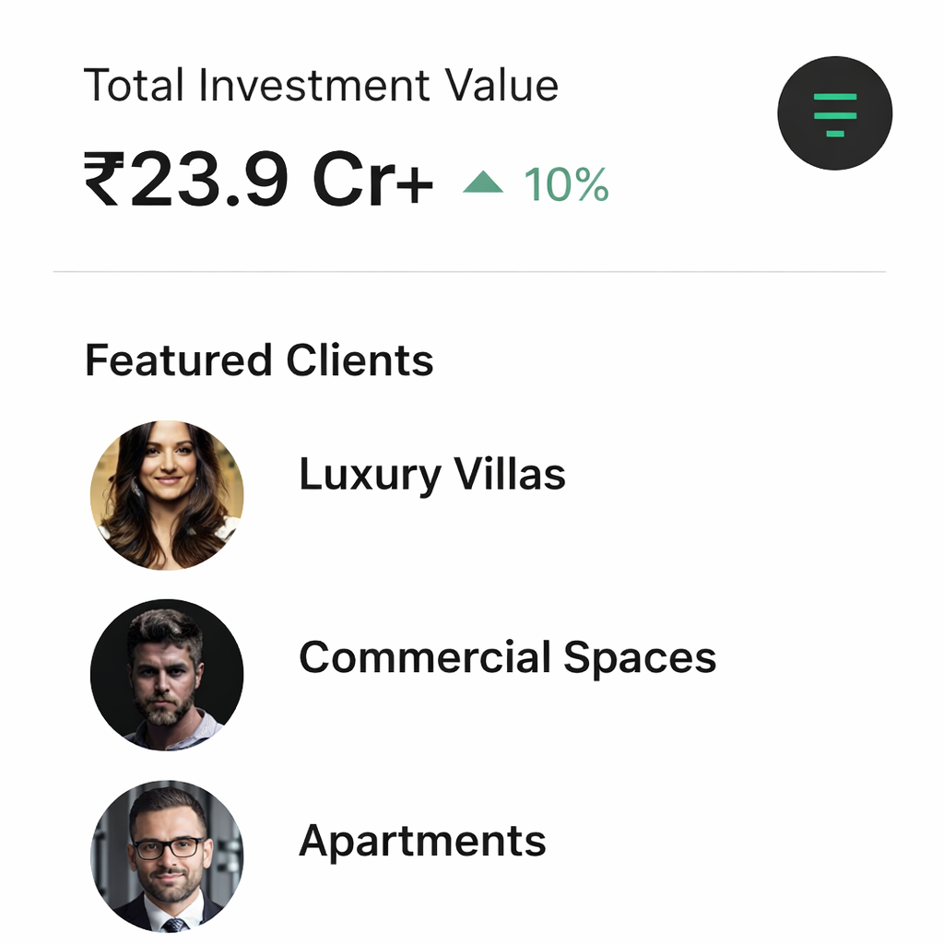
Task: Click the word 'Spaces' in Commercial Spaces
Action: click(639, 658)
